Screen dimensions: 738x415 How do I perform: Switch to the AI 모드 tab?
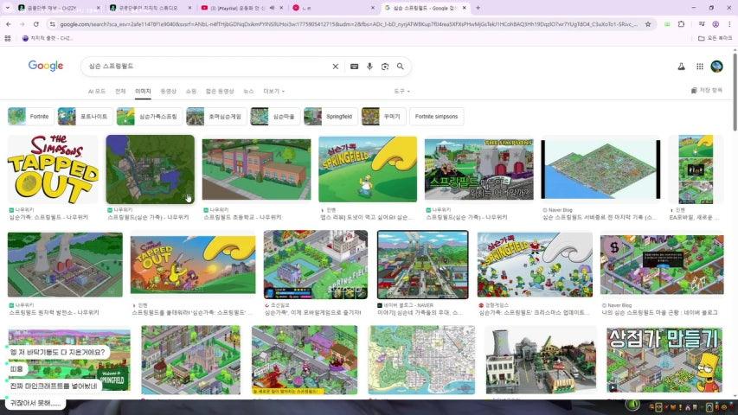[x=97, y=91]
